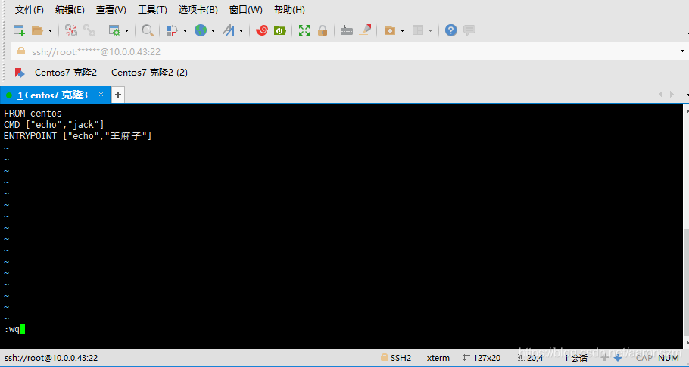
Task: Expand the encoding globe dropdown arrow
Action: (x=213, y=30)
